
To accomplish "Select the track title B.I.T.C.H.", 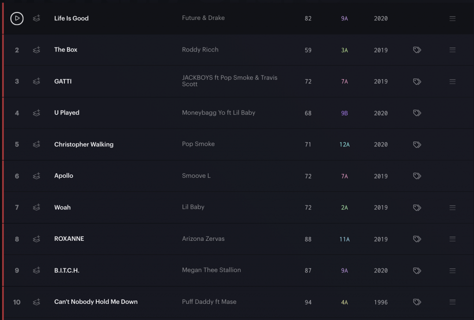I will pyautogui.click(x=67, y=270).
